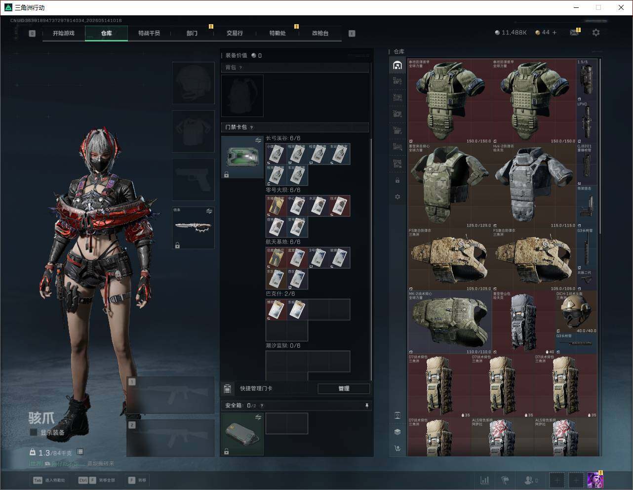Open the statistics bar chart icon
This screenshot has height=490, width=633.
(485, 480)
